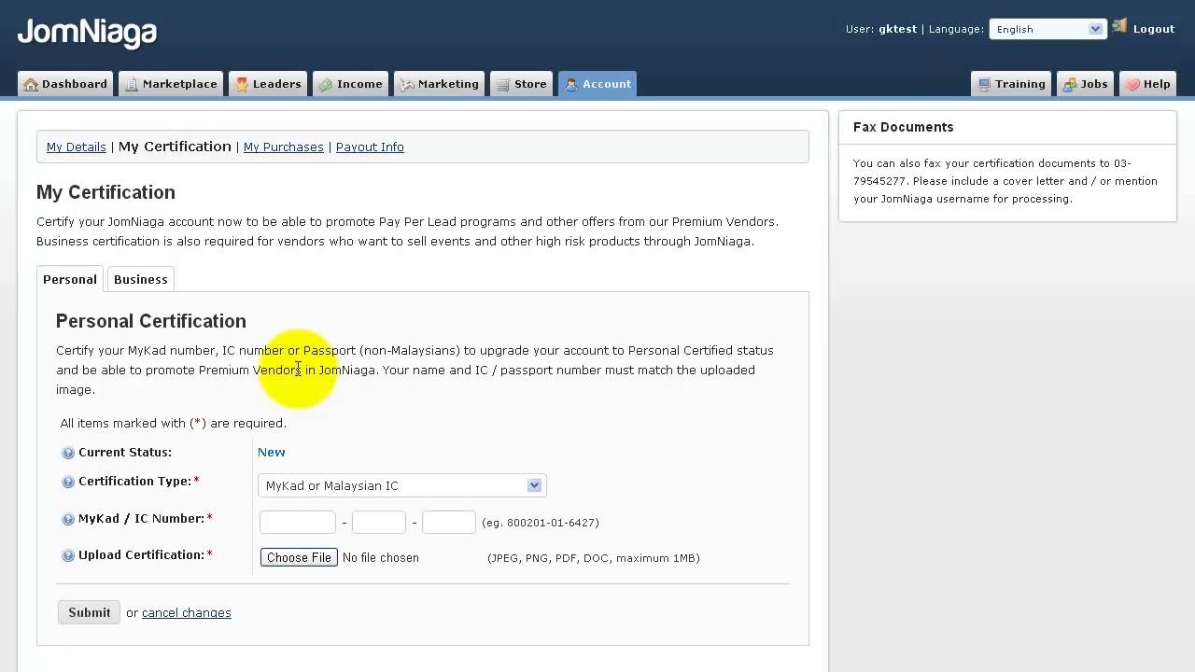Open the My Purchases link
The image size is (1195, 672).
click(x=284, y=147)
